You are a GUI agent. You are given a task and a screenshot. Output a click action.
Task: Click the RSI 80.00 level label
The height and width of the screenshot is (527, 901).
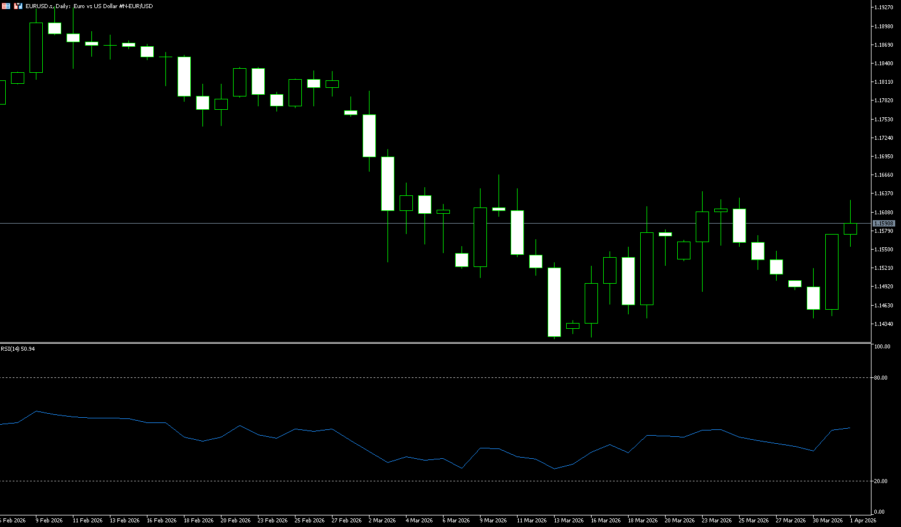[x=881, y=378]
